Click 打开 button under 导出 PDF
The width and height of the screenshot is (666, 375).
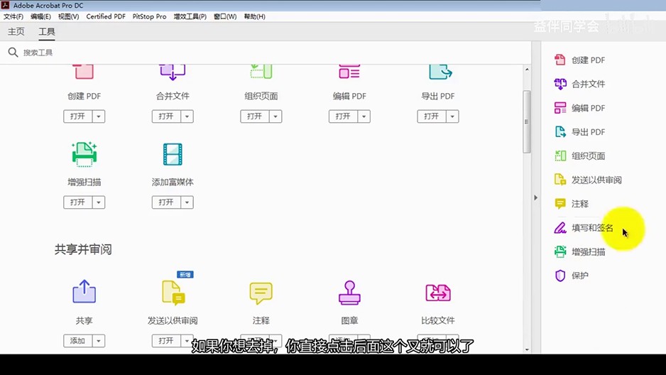pyautogui.click(x=432, y=116)
